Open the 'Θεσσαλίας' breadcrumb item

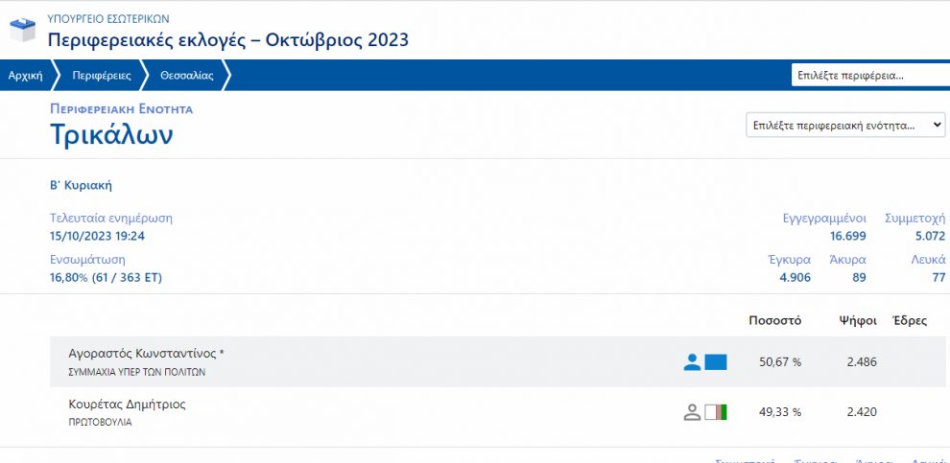(x=187, y=76)
